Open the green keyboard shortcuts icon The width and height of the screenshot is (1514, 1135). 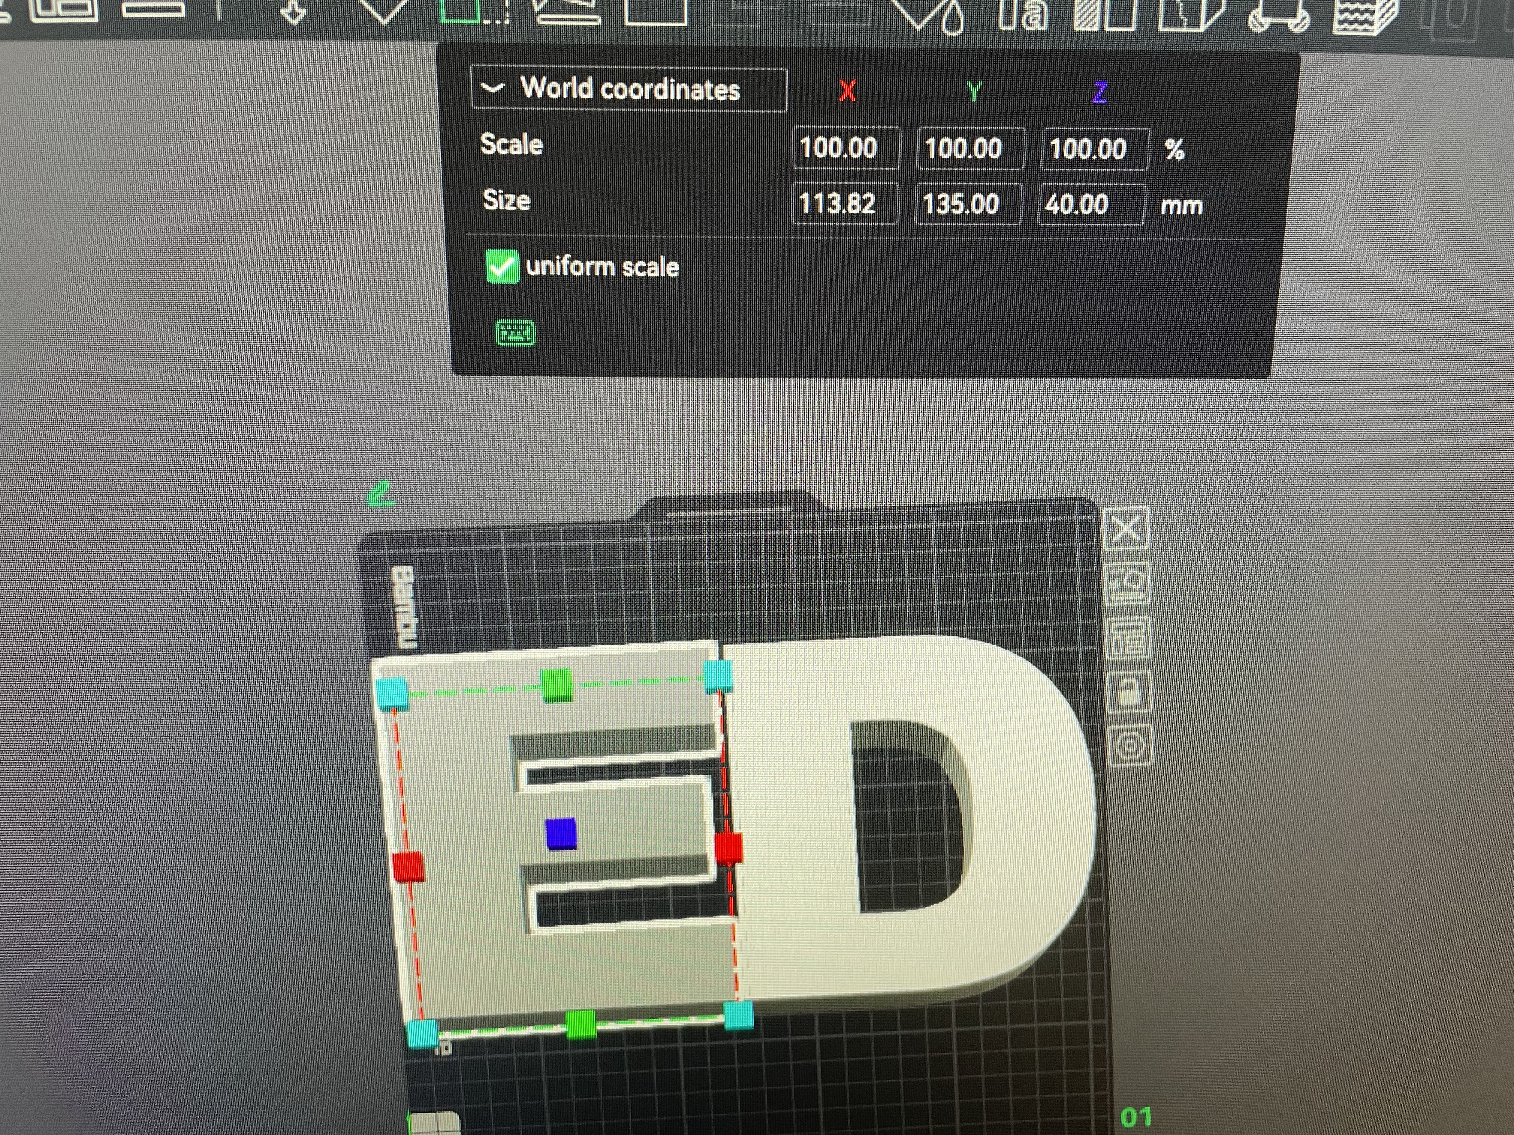[515, 333]
